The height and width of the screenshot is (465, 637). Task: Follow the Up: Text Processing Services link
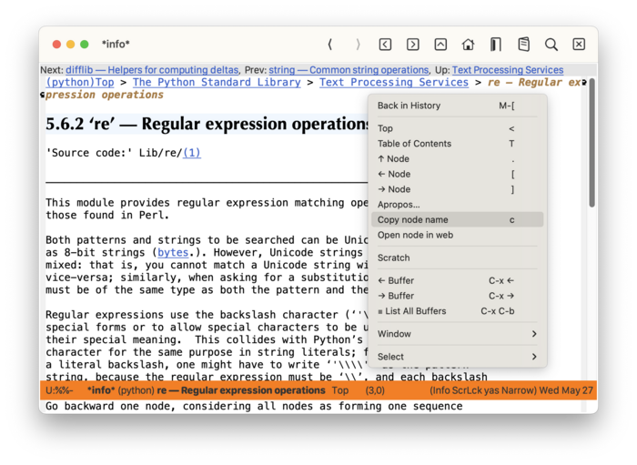coord(508,70)
